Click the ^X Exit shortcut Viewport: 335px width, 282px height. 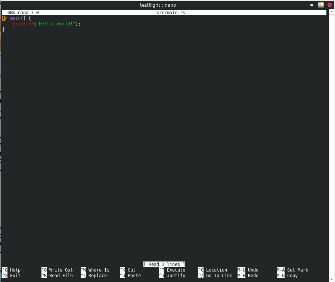[11, 276]
